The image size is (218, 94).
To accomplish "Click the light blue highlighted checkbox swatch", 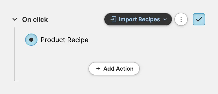I will coord(199,19).
